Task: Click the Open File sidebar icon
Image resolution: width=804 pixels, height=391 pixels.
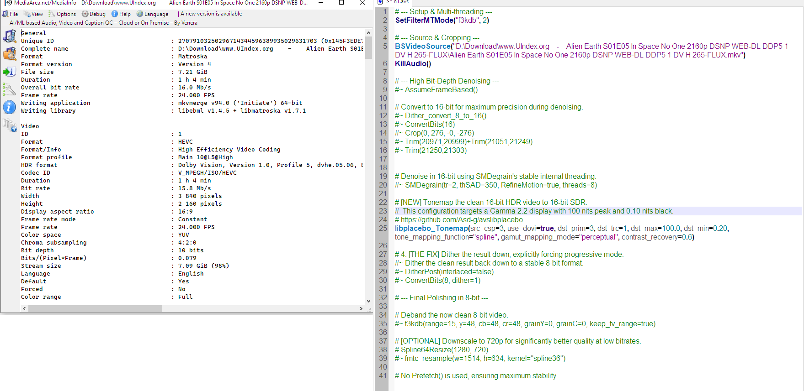Action: [10, 36]
